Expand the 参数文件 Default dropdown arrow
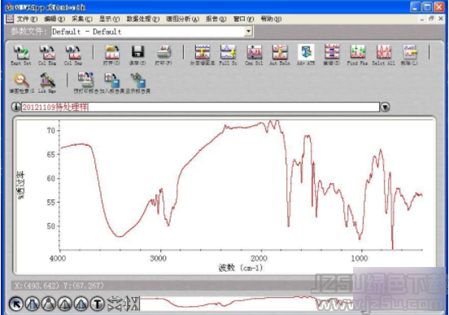The image size is (449, 315). tap(249, 31)
